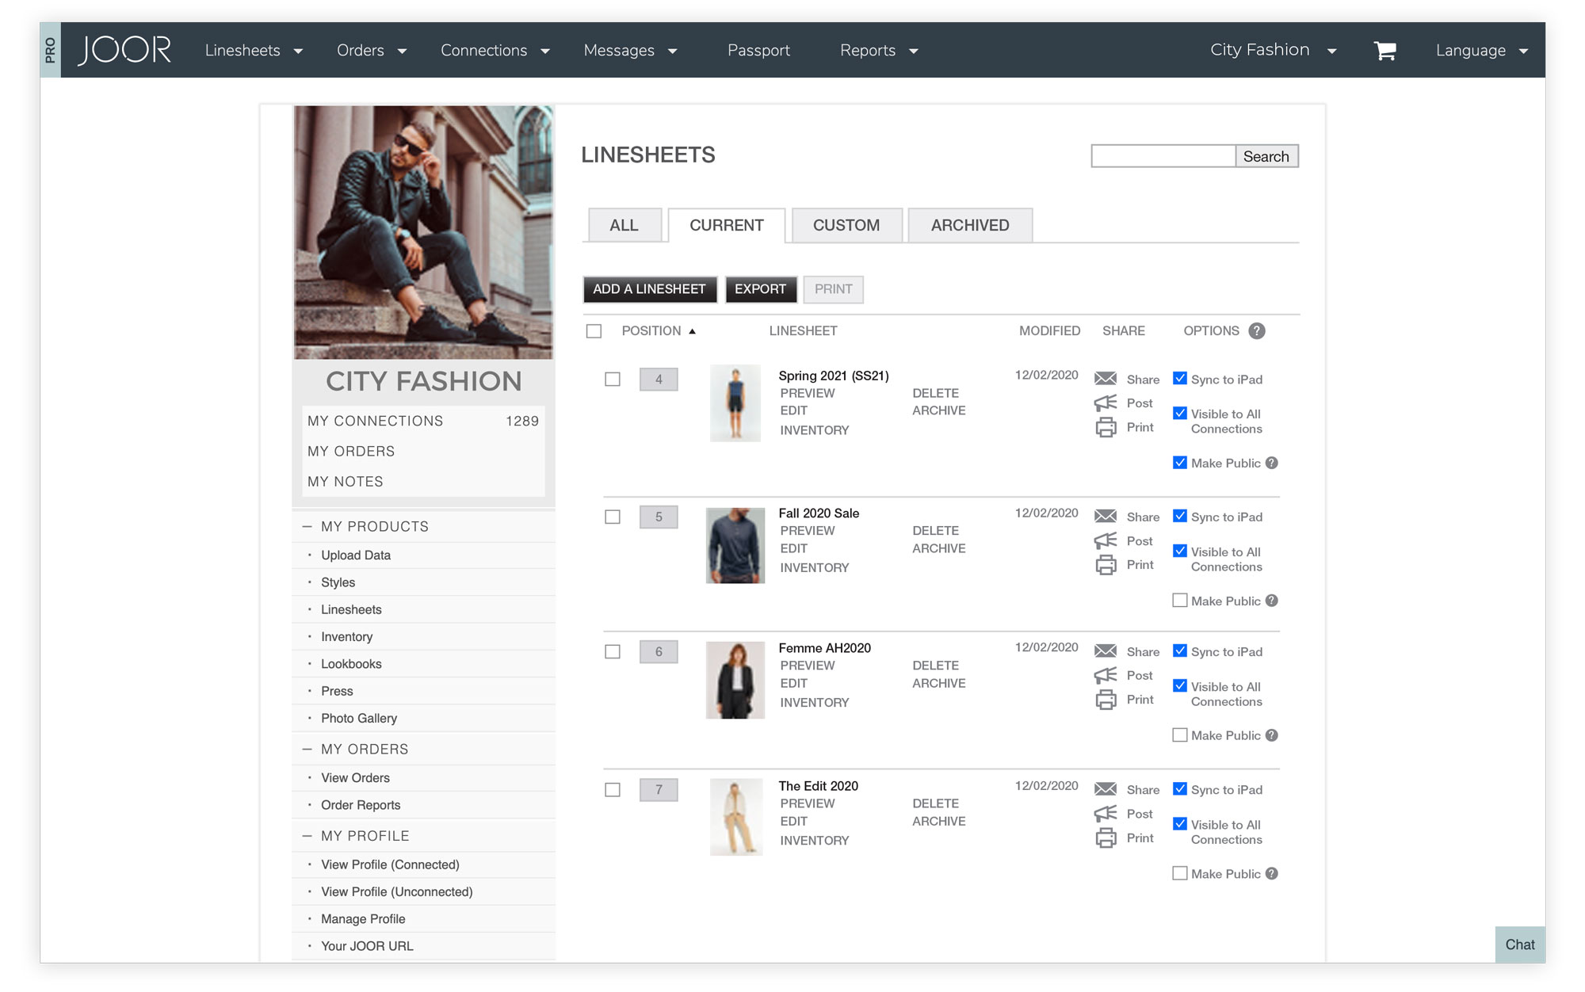1585x992 pixels.
Task: Open Make Public help icon for Fall 2020 Sale
Action: tap(1272, 601)
